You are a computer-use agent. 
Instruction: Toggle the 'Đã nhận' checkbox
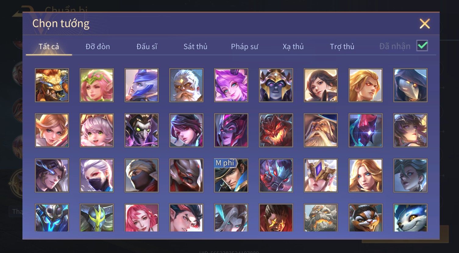click(422, 46)
